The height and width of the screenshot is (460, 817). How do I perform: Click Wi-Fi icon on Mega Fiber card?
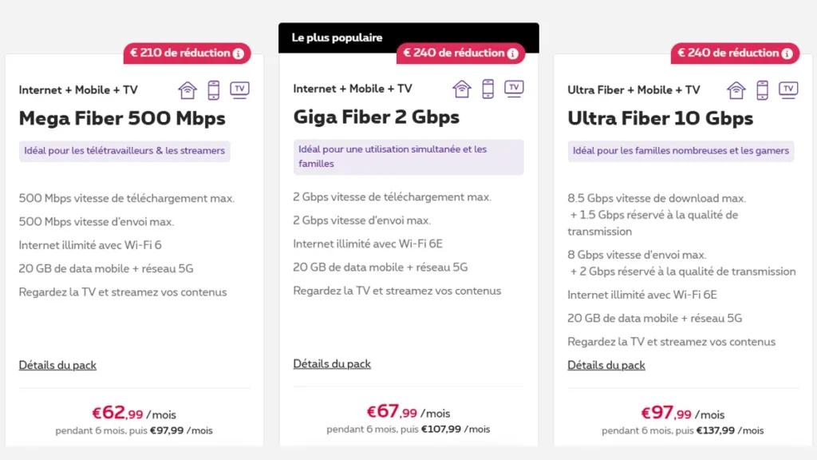(x=187, y=89)
